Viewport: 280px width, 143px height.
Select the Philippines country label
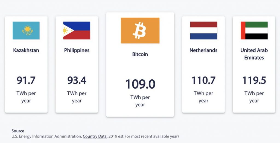click(77, 50)
